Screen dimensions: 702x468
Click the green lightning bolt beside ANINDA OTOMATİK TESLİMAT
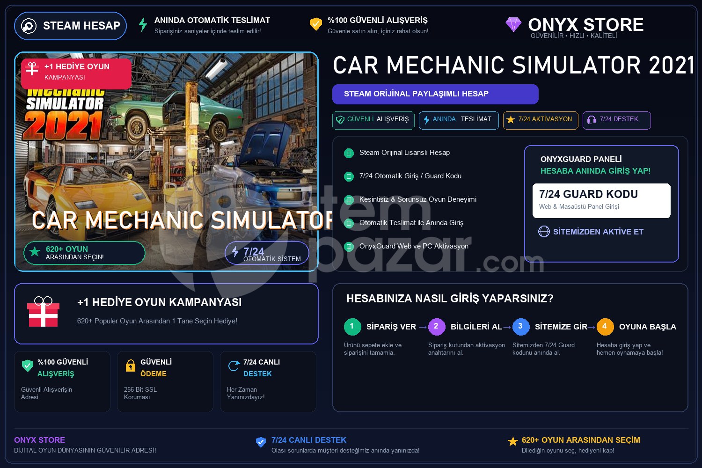143,24
